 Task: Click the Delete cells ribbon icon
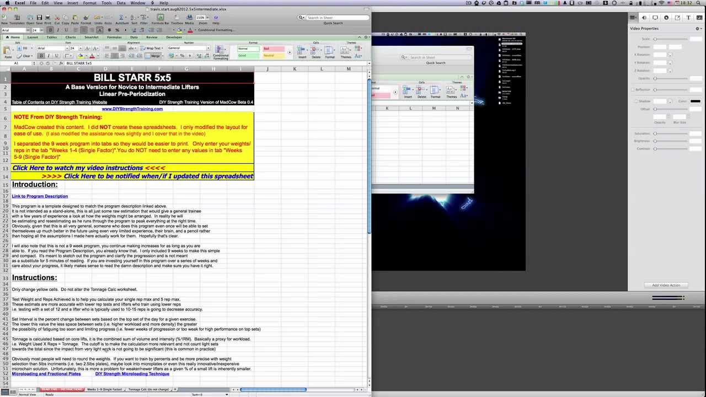(x=314, y=49)
